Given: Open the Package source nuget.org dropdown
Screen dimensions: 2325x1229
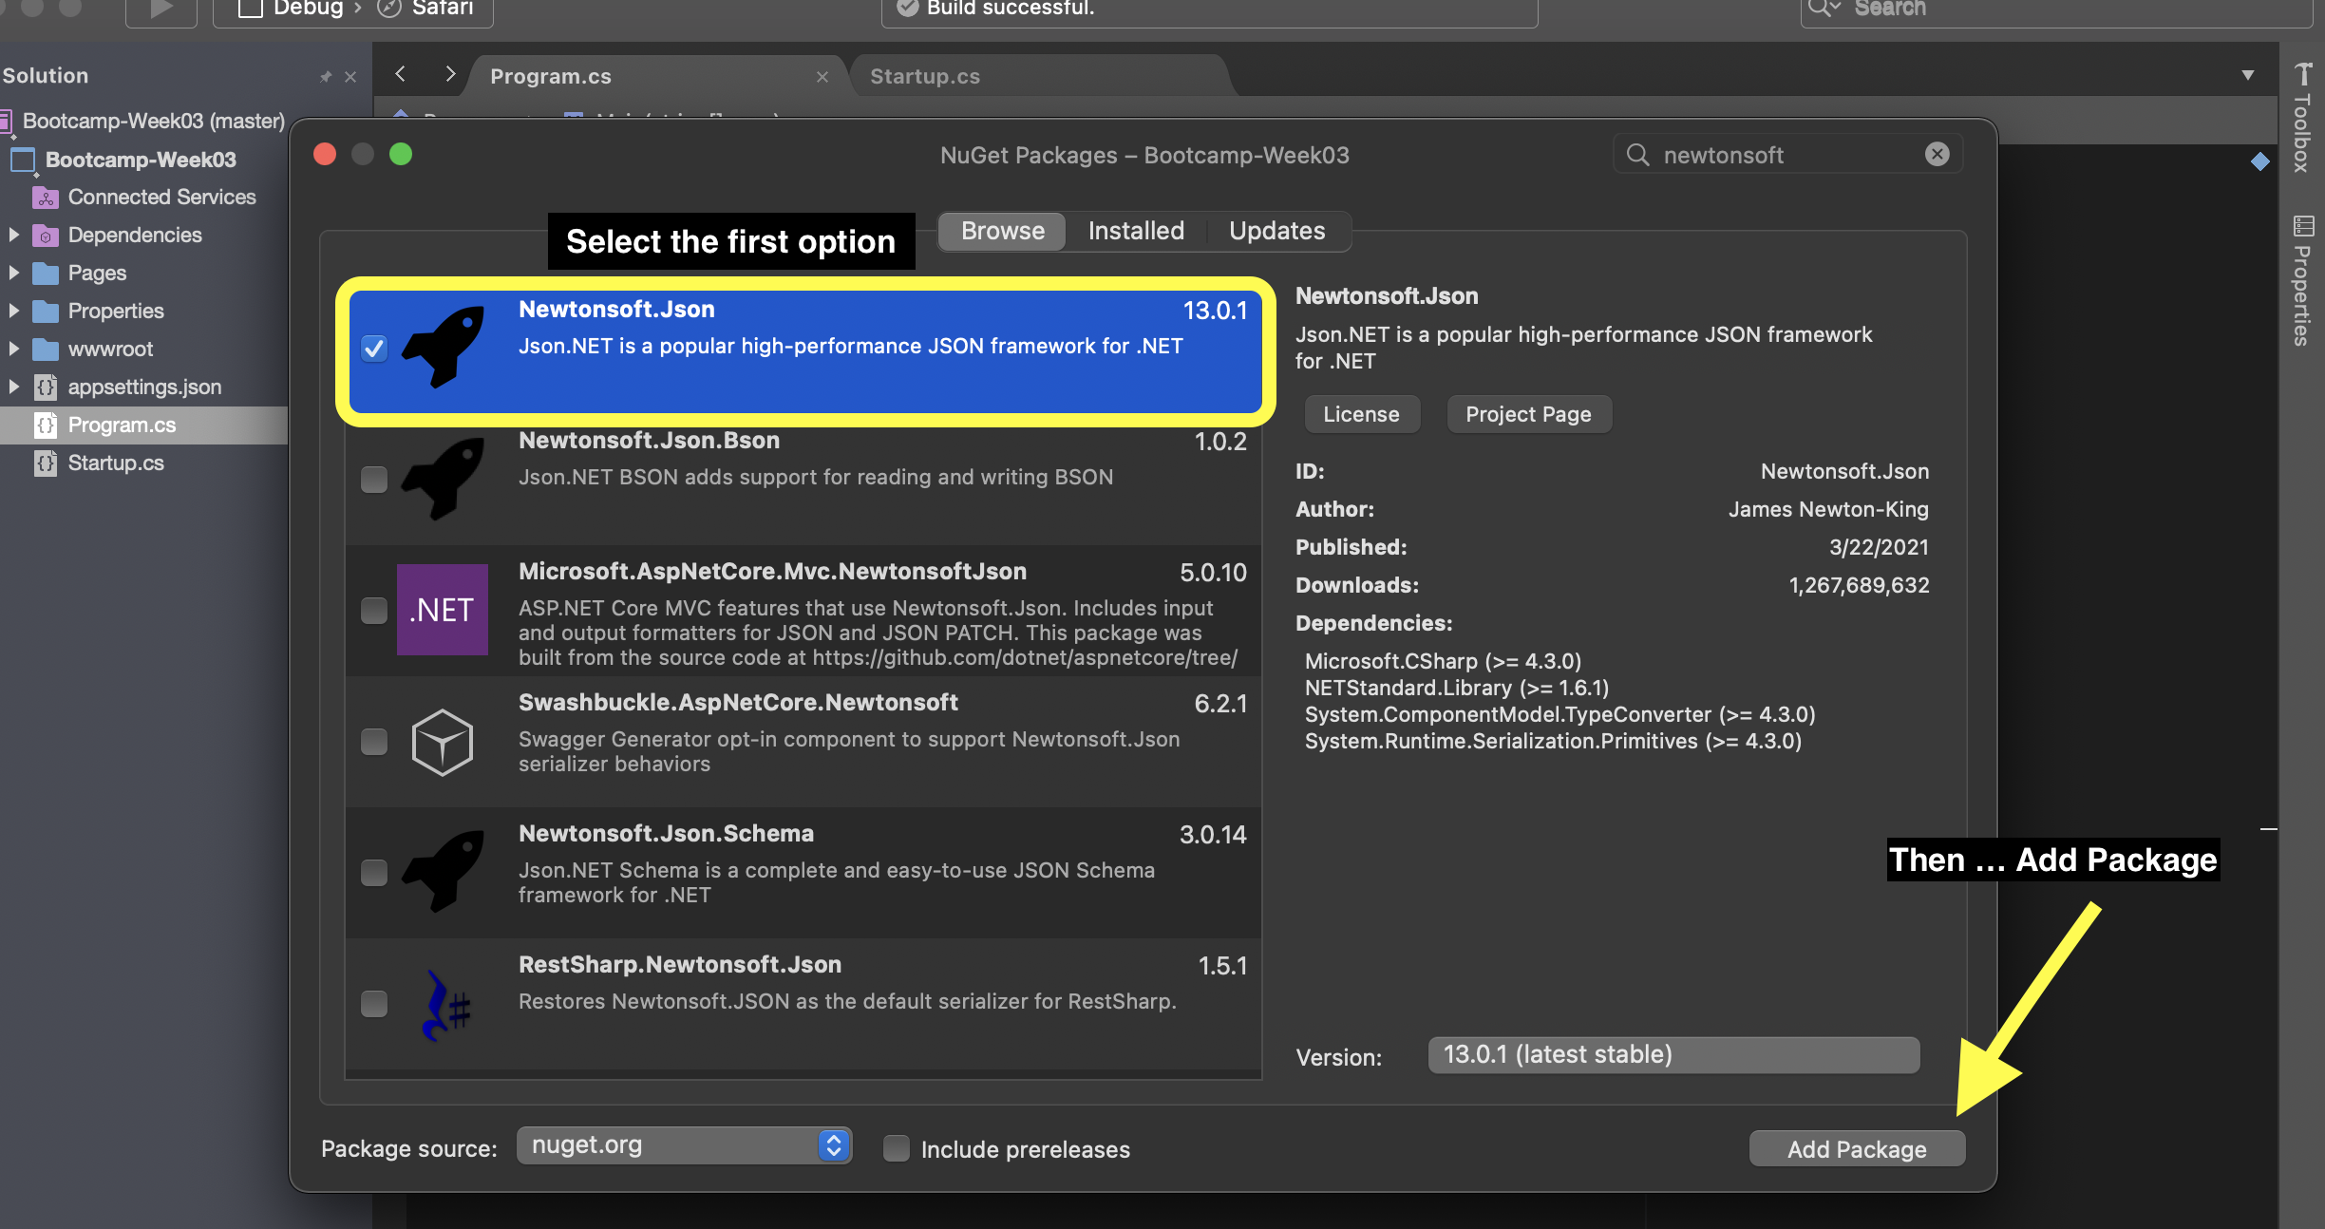Looking at the screenshot, I should (684, 1145).
